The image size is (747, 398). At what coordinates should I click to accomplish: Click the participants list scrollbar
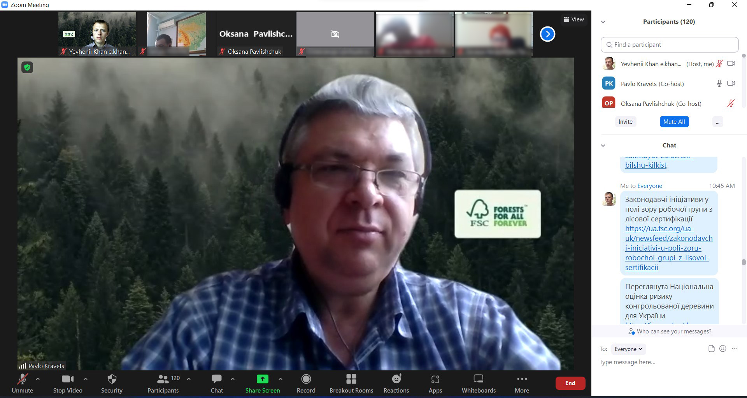(743, 56)
